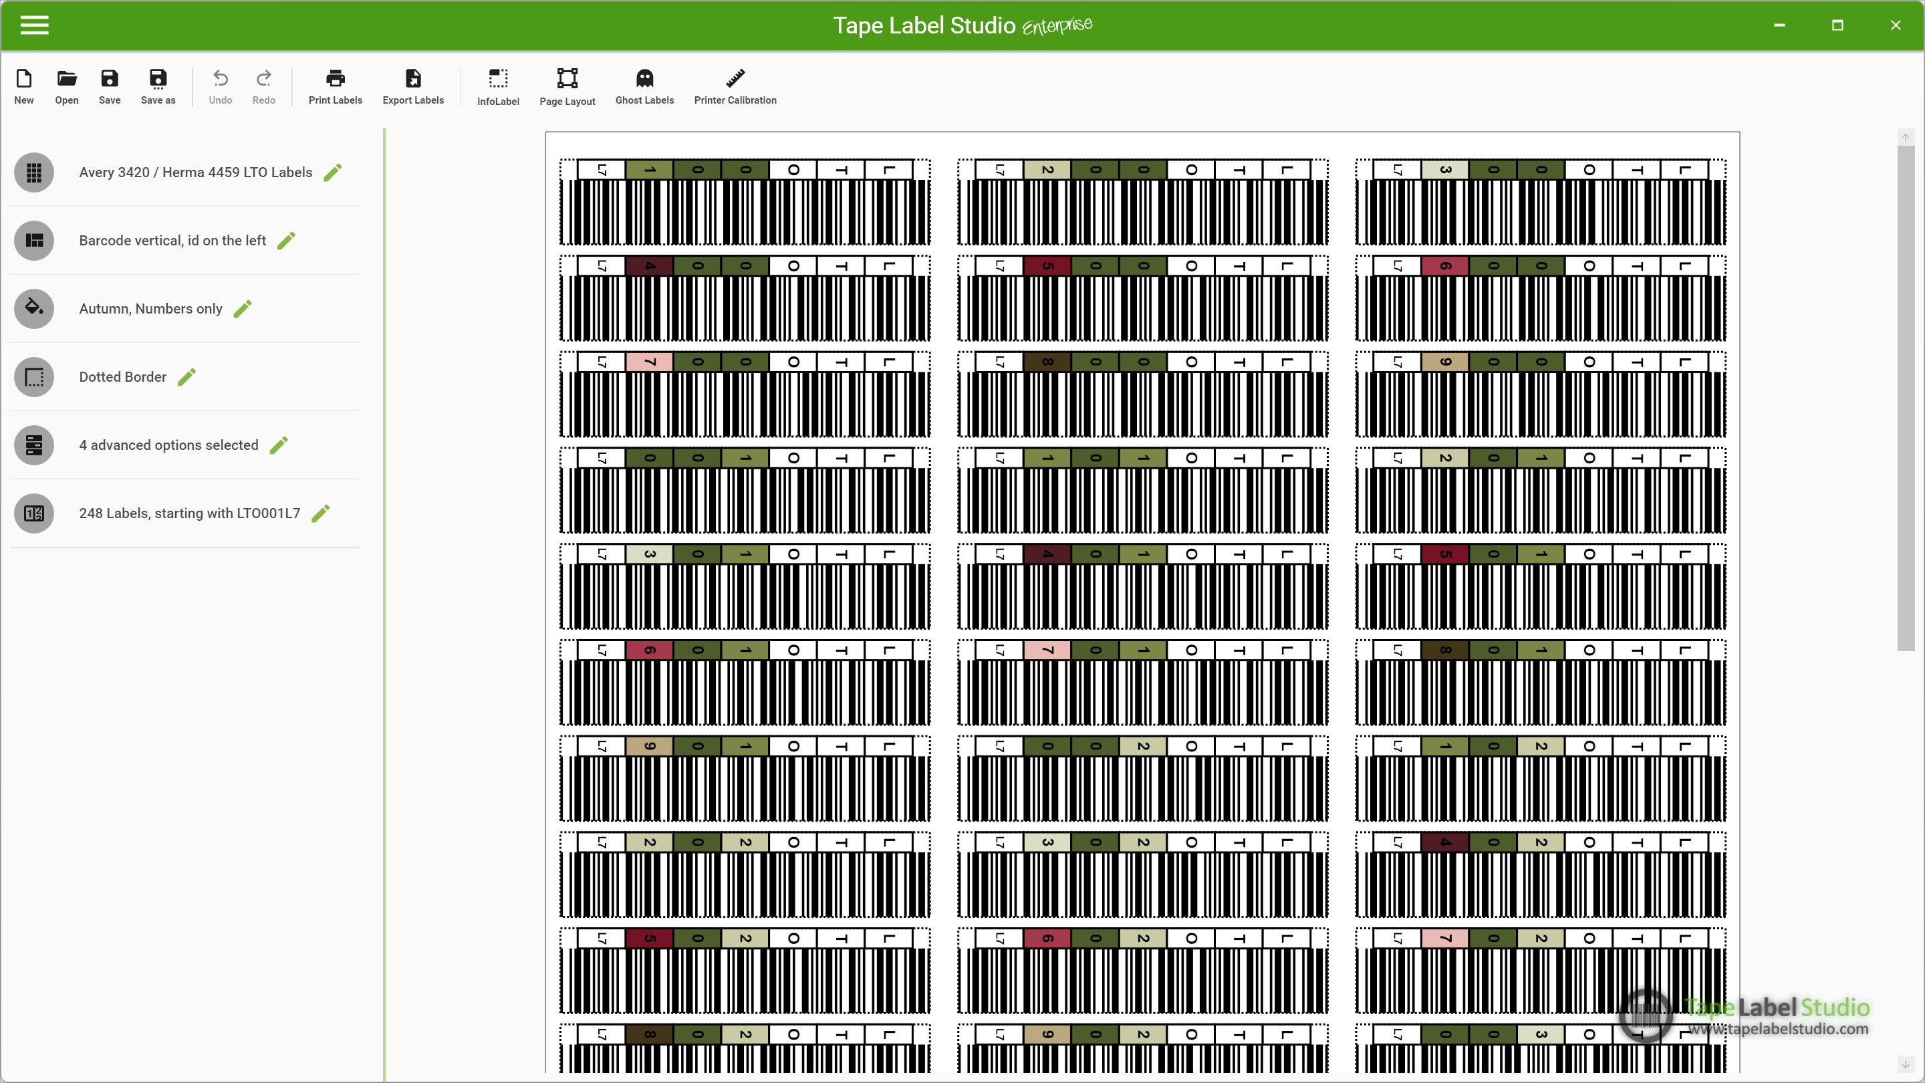This screenshot has height=1083, width=1925.
Task: Select 4 advanced options selected
Action: pos(169,445)
